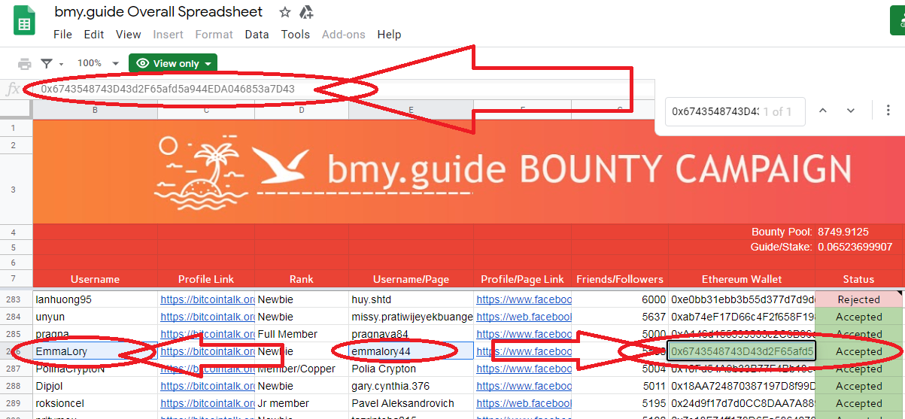Open the Edit menu

pyautogui.click(x=94, y=35)
